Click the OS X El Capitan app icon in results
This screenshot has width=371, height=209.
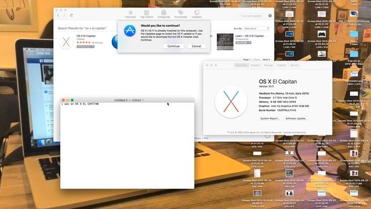point(66,42)
